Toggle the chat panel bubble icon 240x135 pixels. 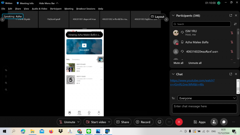point(224,122)
